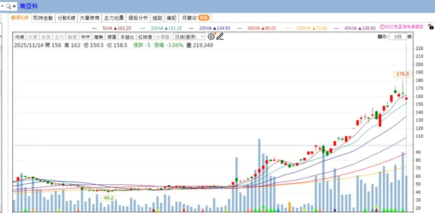Image resolution: width=435 pixels, height=213 pixels.
Task: Click the 60MA legend entry
Action: pyautogui.click(x=262, y=28)
